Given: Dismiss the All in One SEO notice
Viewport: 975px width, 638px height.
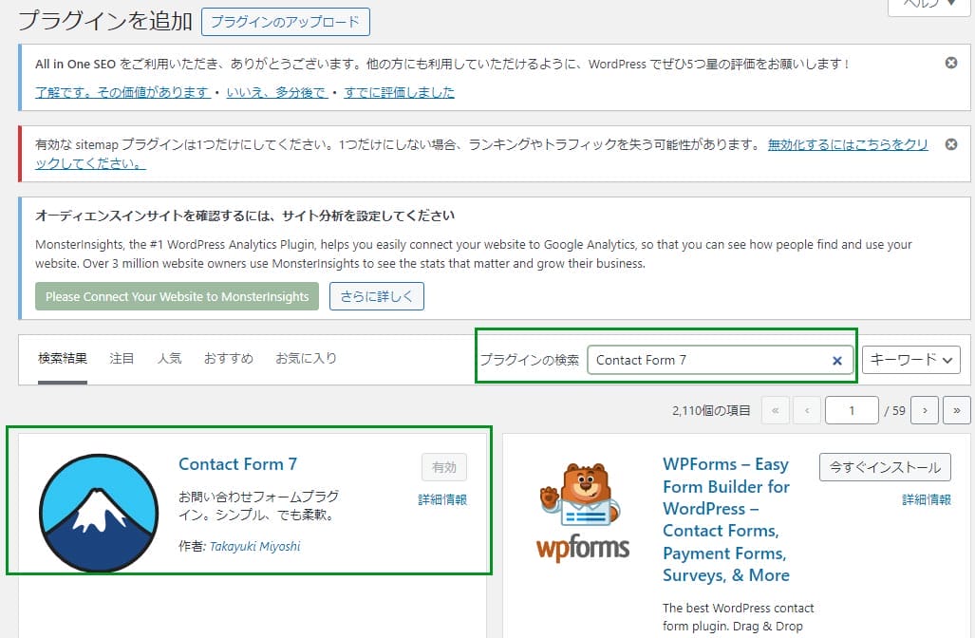Looking at the screenshot, I should point(951,63).
